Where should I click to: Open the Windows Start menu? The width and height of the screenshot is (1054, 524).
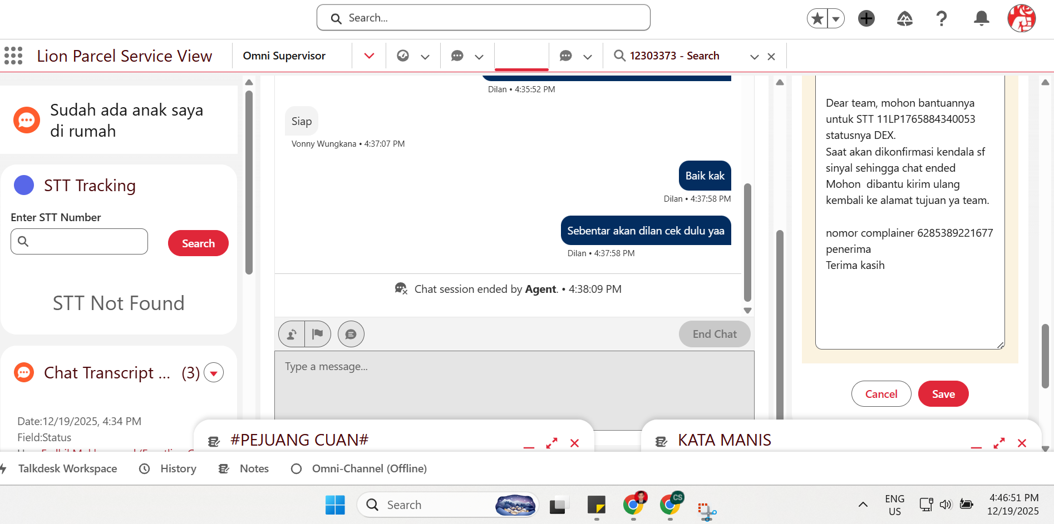coord(335,505)
